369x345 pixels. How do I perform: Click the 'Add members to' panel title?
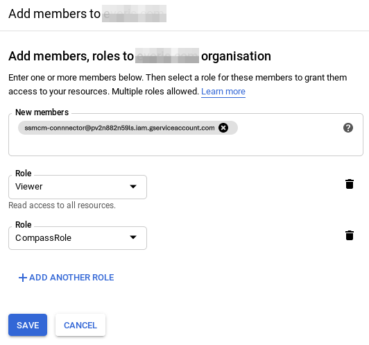(x=55, y=14)
